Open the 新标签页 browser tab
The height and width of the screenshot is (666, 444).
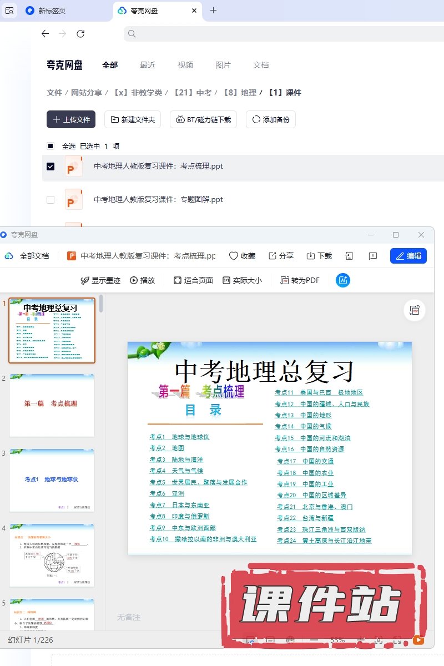point(52,11)
